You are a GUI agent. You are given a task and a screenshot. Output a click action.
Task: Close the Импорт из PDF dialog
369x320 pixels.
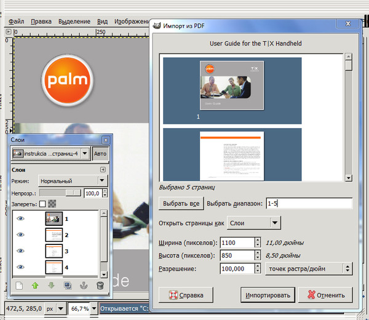point(348,23)
